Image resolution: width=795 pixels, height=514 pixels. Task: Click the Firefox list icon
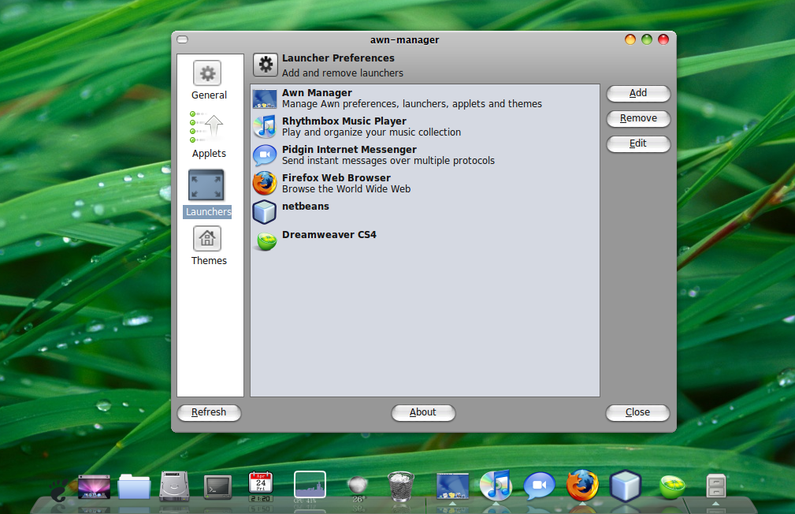(265, 184)
